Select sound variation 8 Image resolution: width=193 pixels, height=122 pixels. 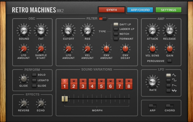129,84
